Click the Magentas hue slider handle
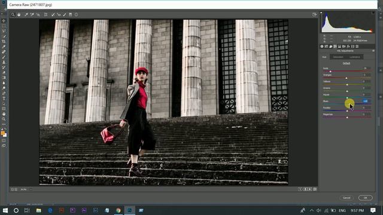 pyautogui.click(x=347, y=118)
